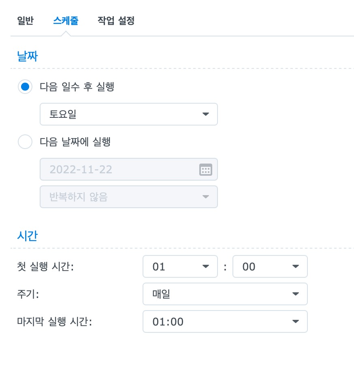354x366 pixels.
Task: Click the minute 00 dropdown arrow
Action: pos(295,266)
